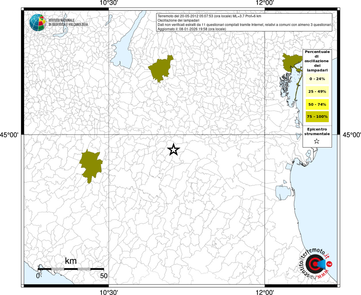Click the bottom 12°00' longitude label
Screen dimensions: 361x295
tap(265, 292)
